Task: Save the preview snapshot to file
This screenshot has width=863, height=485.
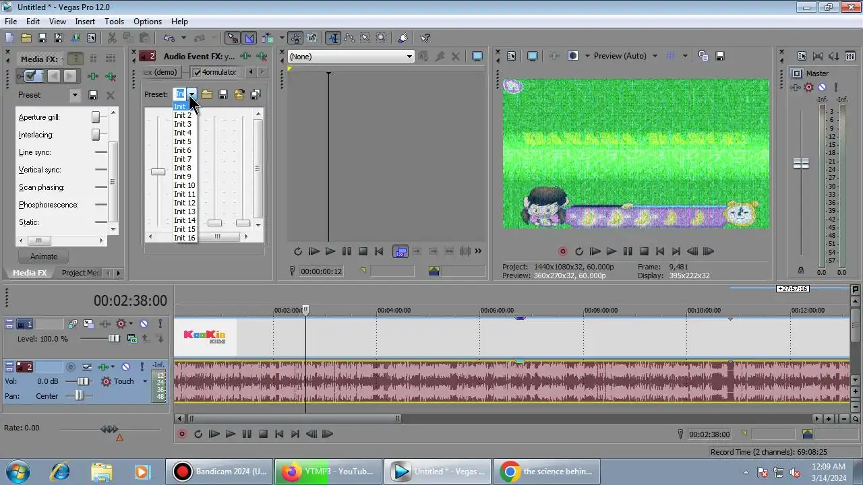Action: [x=719, y=56]
